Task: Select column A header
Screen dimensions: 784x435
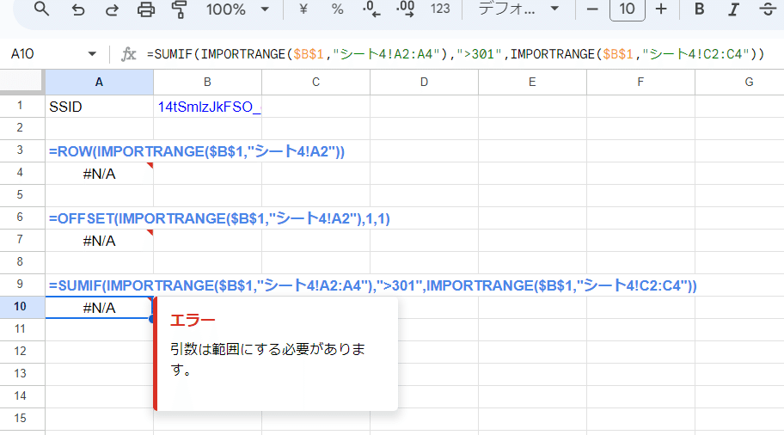Action: point(99,82)
